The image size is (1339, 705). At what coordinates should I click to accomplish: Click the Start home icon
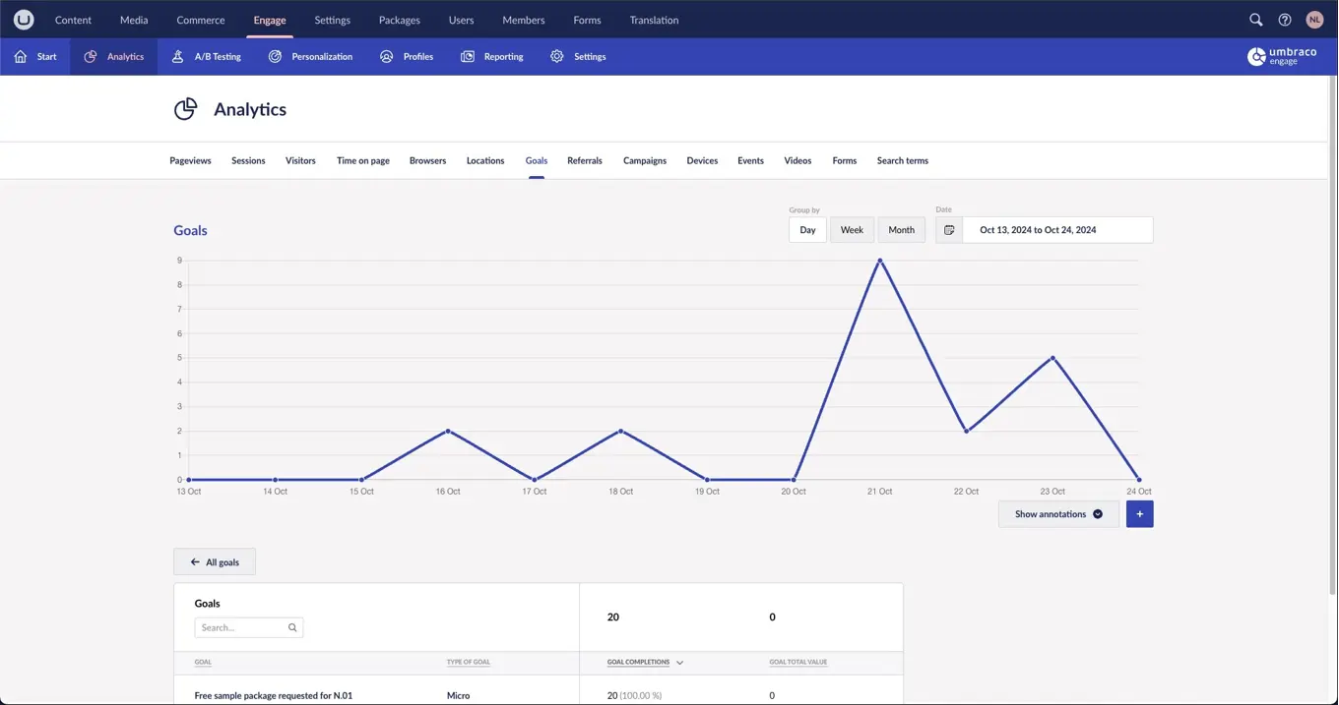[x=21, y=57]
